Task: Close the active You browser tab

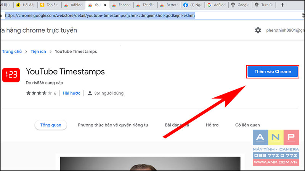Action: point(105,5)
